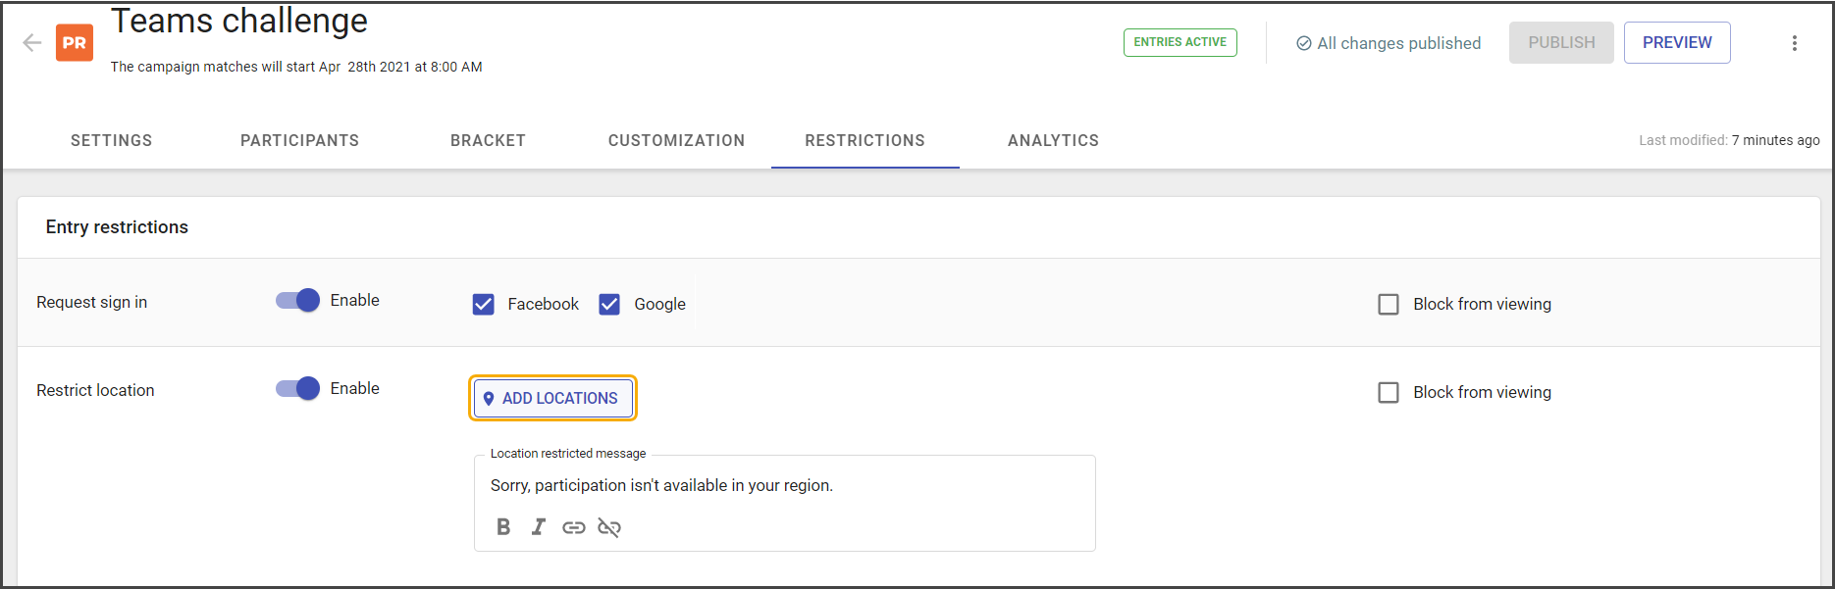The image size is (1835, 589).
Task: Uncheck the Google sign-in checkbox
Action: click(x=609, y=304)
